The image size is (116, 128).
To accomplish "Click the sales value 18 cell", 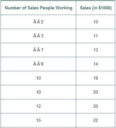I will [x=96, y=78].
